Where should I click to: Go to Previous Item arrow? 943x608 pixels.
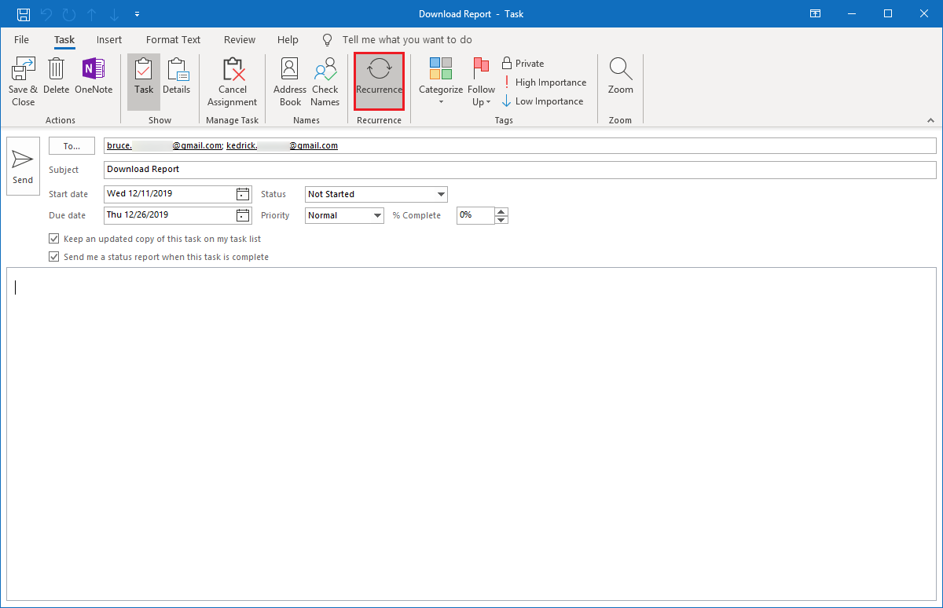(x=92, y=14)
